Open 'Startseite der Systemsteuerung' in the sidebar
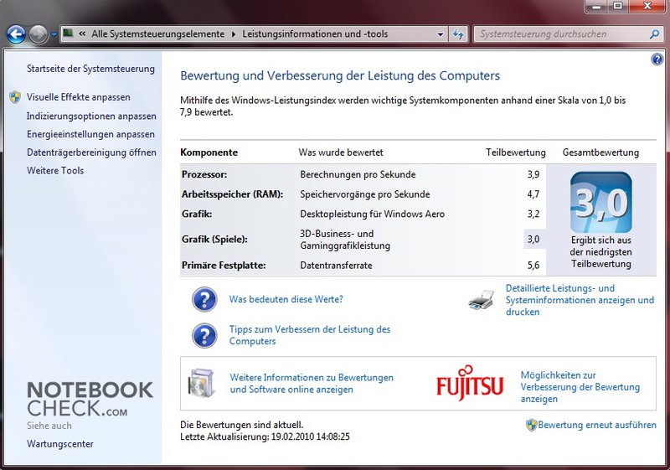This screenshot has width=670, height=470. click(x=90, y=69)
